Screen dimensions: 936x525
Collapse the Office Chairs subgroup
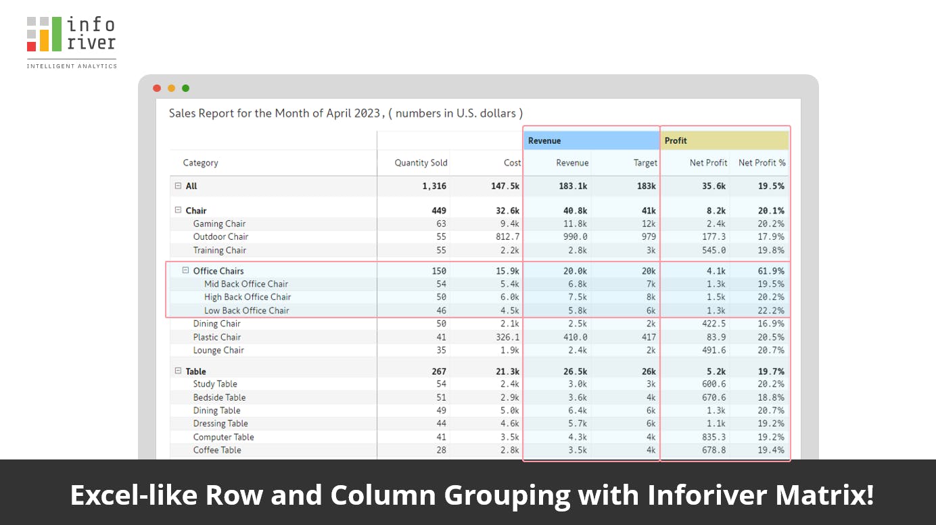coord(185,270)
